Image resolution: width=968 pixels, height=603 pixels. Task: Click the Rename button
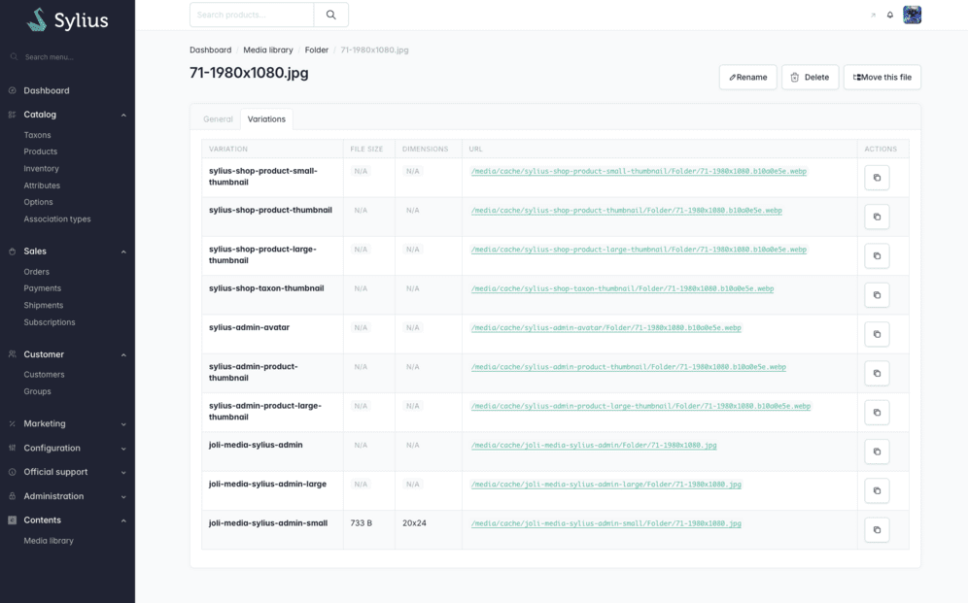pyautogui.click(x=747, y=77)
